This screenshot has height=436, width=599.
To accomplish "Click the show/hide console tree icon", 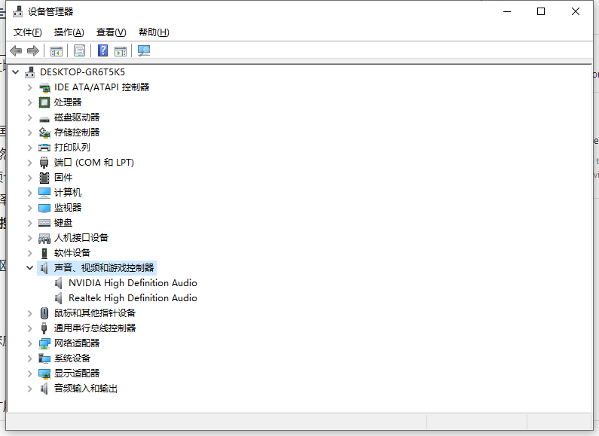I will [56, 50].
